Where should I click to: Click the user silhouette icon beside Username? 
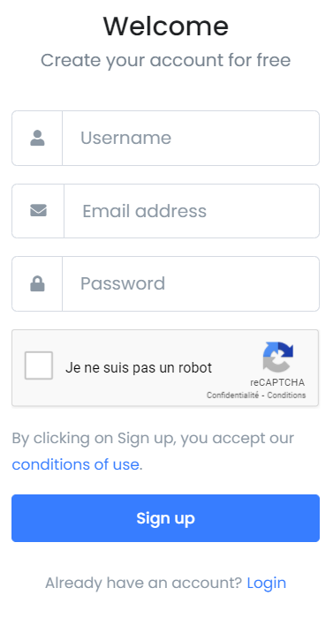pos(37,138)
